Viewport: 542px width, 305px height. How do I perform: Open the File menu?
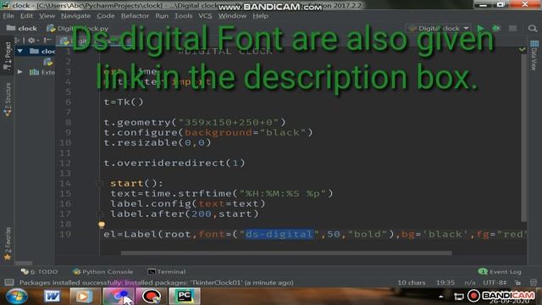8,16
